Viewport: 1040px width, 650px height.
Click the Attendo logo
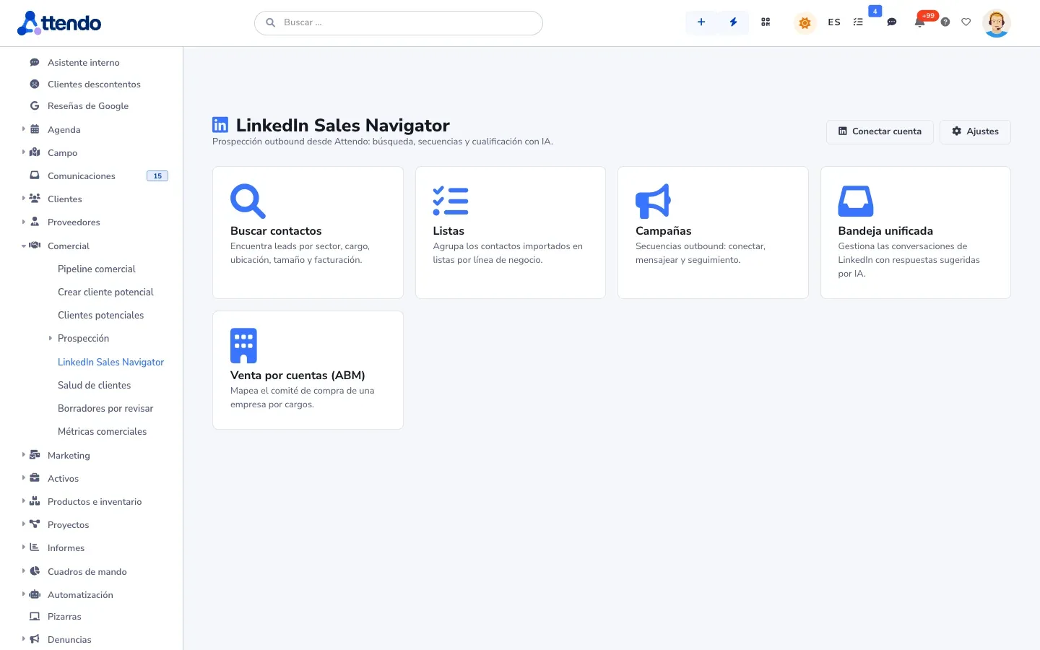coord(59,23)
